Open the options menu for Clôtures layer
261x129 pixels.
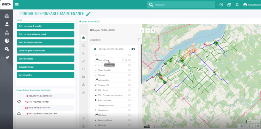click(x=133, y=75)
